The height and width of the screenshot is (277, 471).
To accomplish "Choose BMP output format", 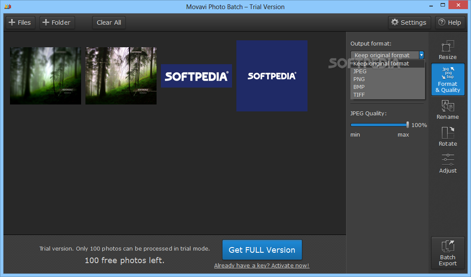I will (x=387, y=87).
